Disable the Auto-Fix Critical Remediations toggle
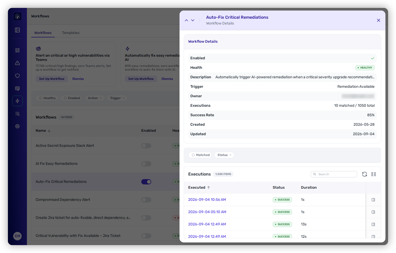Viewport: 396px width, 253px height. point(146,182)
